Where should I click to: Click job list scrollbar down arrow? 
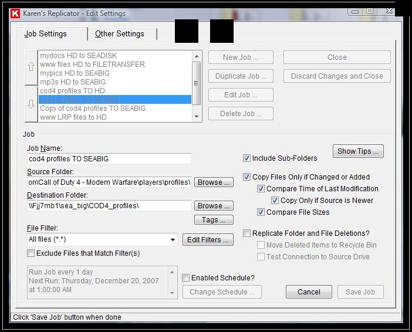click(197, 116)
